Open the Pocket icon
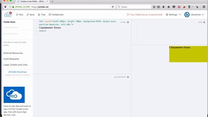Image resolution: width=208 pixels, height=117 pixels. click(x=174, y=7)
